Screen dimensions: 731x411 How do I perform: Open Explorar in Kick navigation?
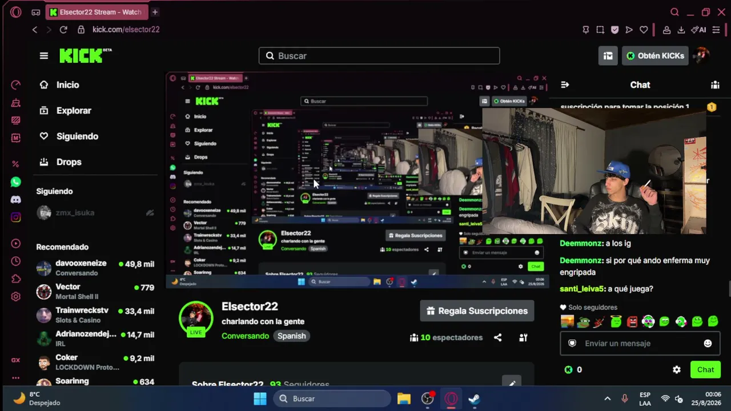click(x=74, y=111)
